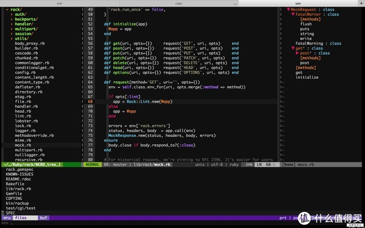Click the NORMAL mode indicator in statusline
This screenshot has width=365, height=228.
click(x=92, y=165)
